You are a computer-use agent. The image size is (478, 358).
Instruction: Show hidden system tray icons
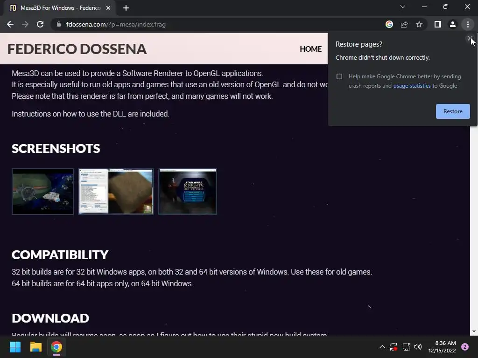tap(382, 347)
